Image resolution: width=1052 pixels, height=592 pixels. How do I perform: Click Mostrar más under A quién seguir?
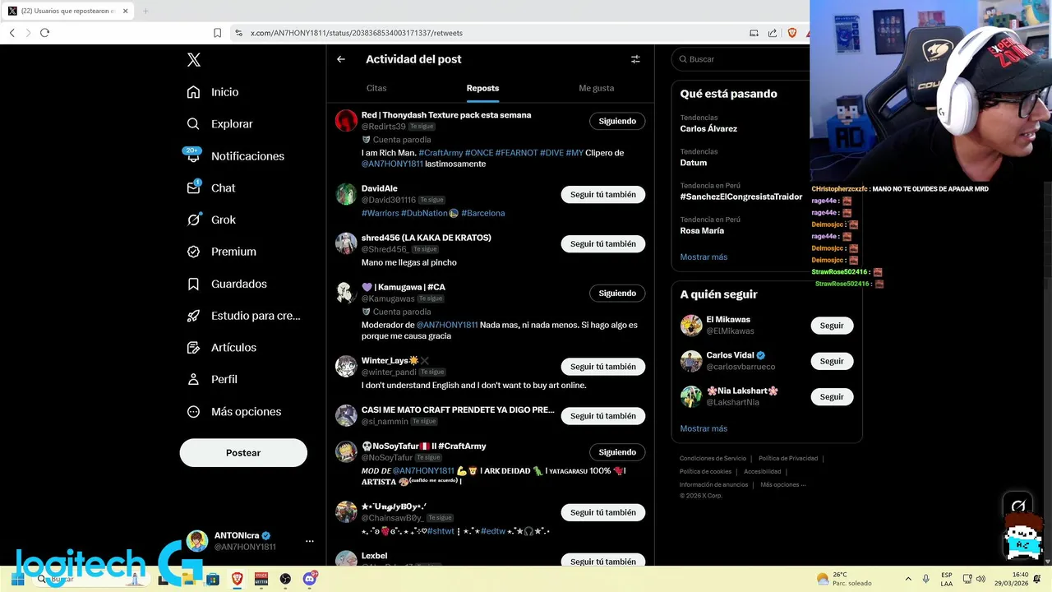[x=704, y=428]
